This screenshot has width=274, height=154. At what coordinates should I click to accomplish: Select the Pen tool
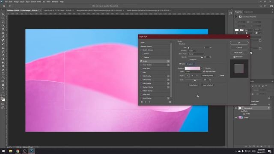pos(3,70)
